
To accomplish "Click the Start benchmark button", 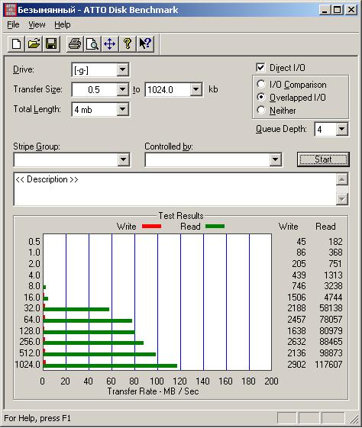I will 323,159.
